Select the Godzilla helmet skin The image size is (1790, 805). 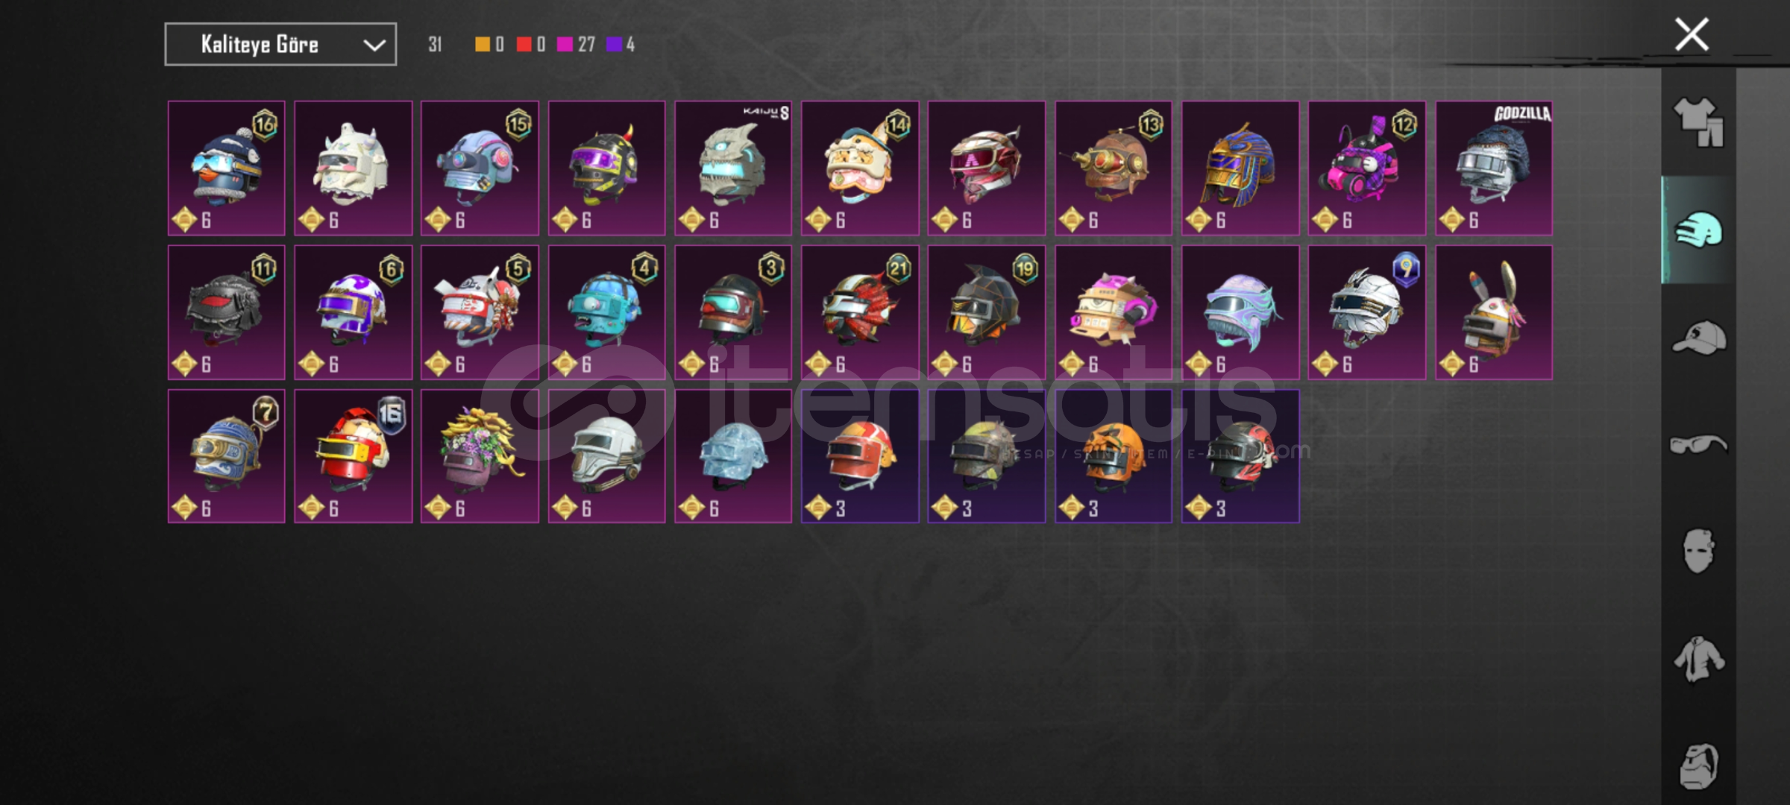click(x=1494, y=168)
